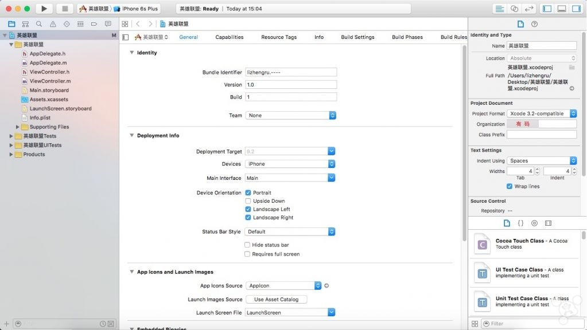
Task: Open the Find navigator magnifier icon
Action: pos(39,24)
